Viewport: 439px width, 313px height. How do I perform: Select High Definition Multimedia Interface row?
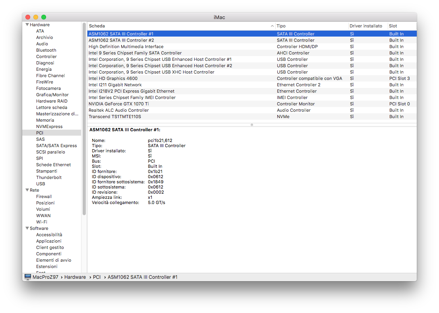click(252, 47)
